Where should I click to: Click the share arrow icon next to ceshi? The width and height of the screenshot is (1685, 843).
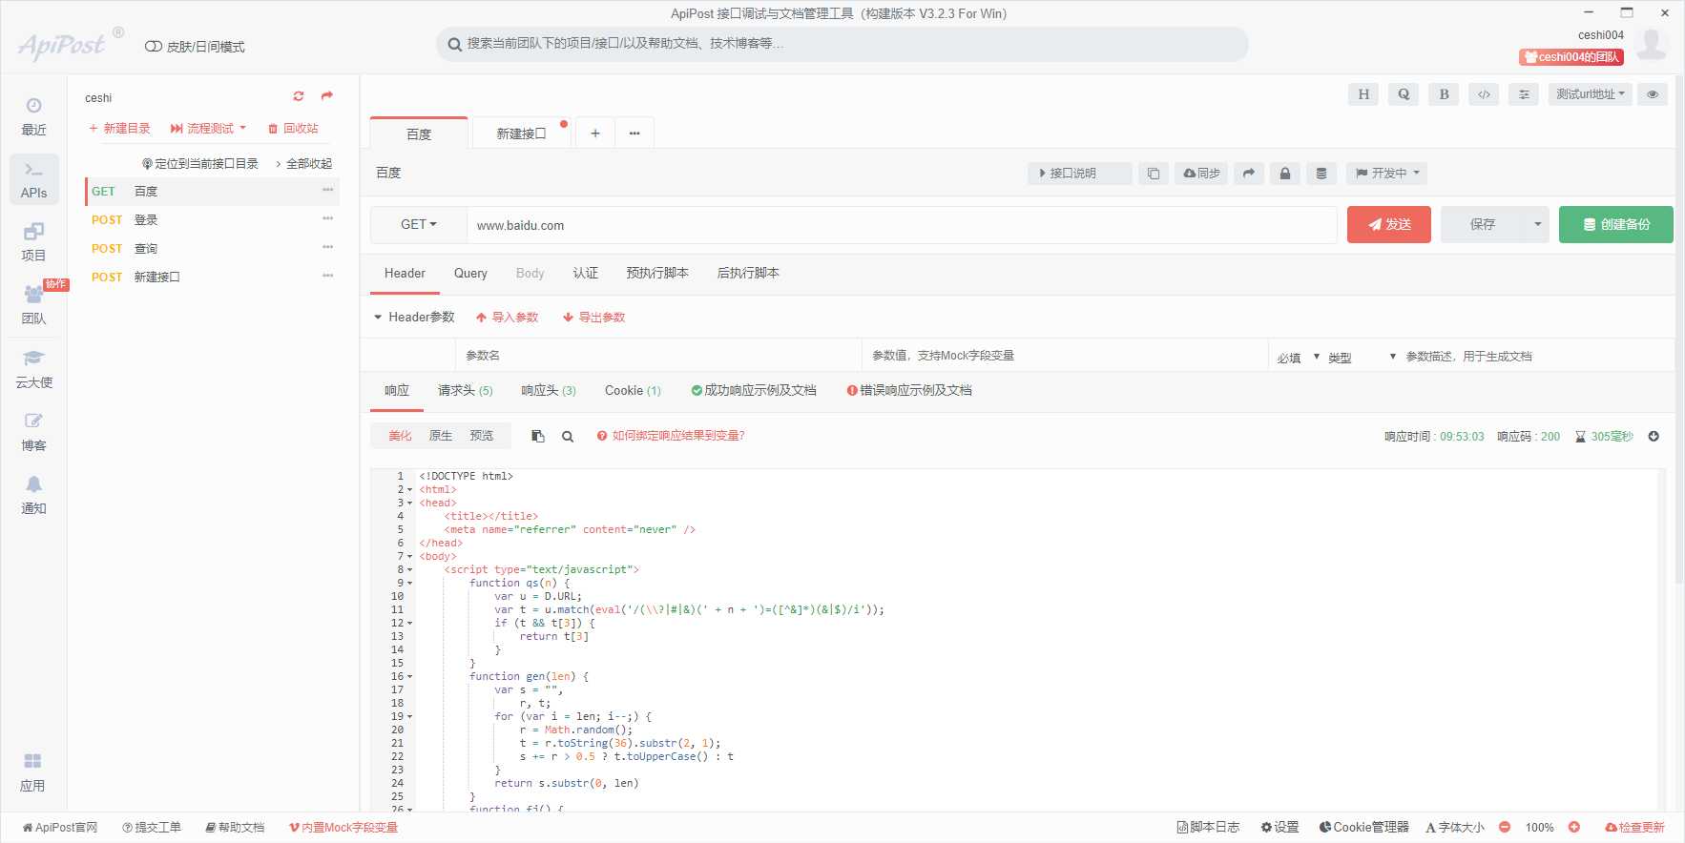[x=327, y=96]
